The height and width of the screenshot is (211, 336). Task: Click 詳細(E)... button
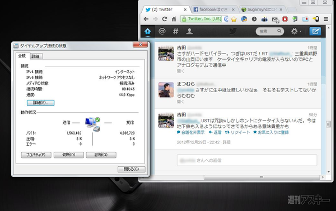click(x=40, y=103)
